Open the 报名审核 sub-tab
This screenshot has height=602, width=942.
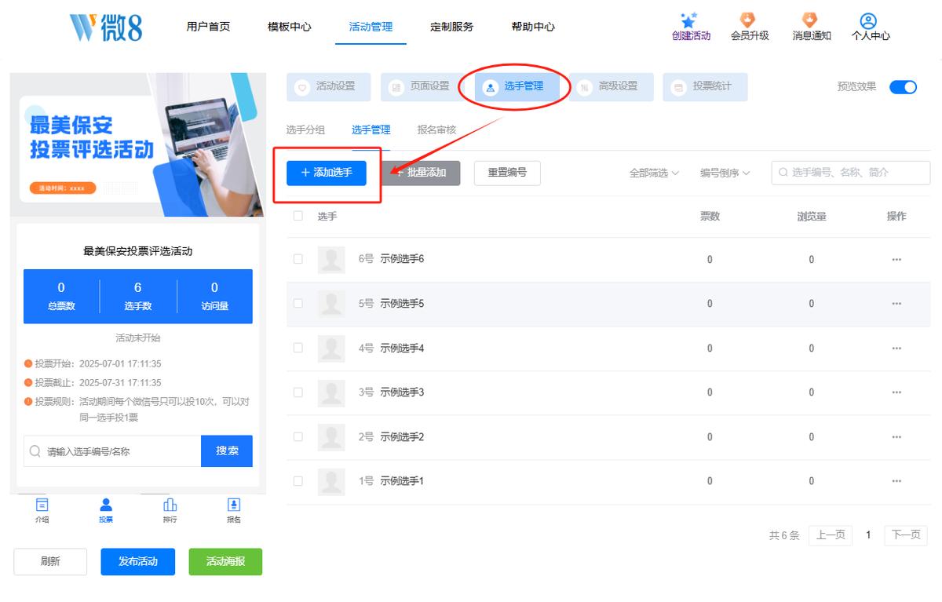(x=436, y=130)
